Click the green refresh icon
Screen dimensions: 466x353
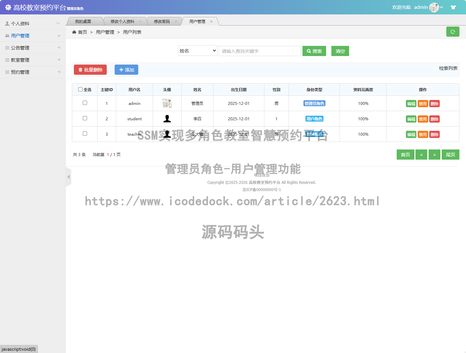click(x=453, y=32)
